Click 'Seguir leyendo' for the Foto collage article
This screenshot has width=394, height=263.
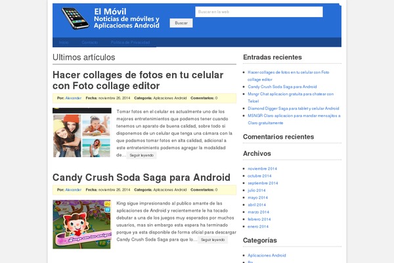141,155
